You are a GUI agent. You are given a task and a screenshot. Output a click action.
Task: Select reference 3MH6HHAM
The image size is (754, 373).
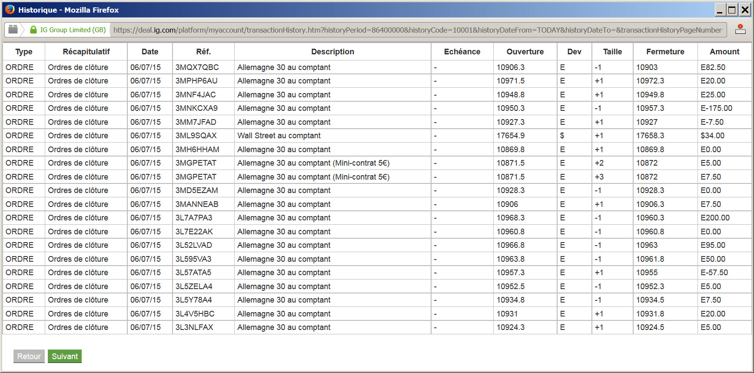(x=197, y=150)
